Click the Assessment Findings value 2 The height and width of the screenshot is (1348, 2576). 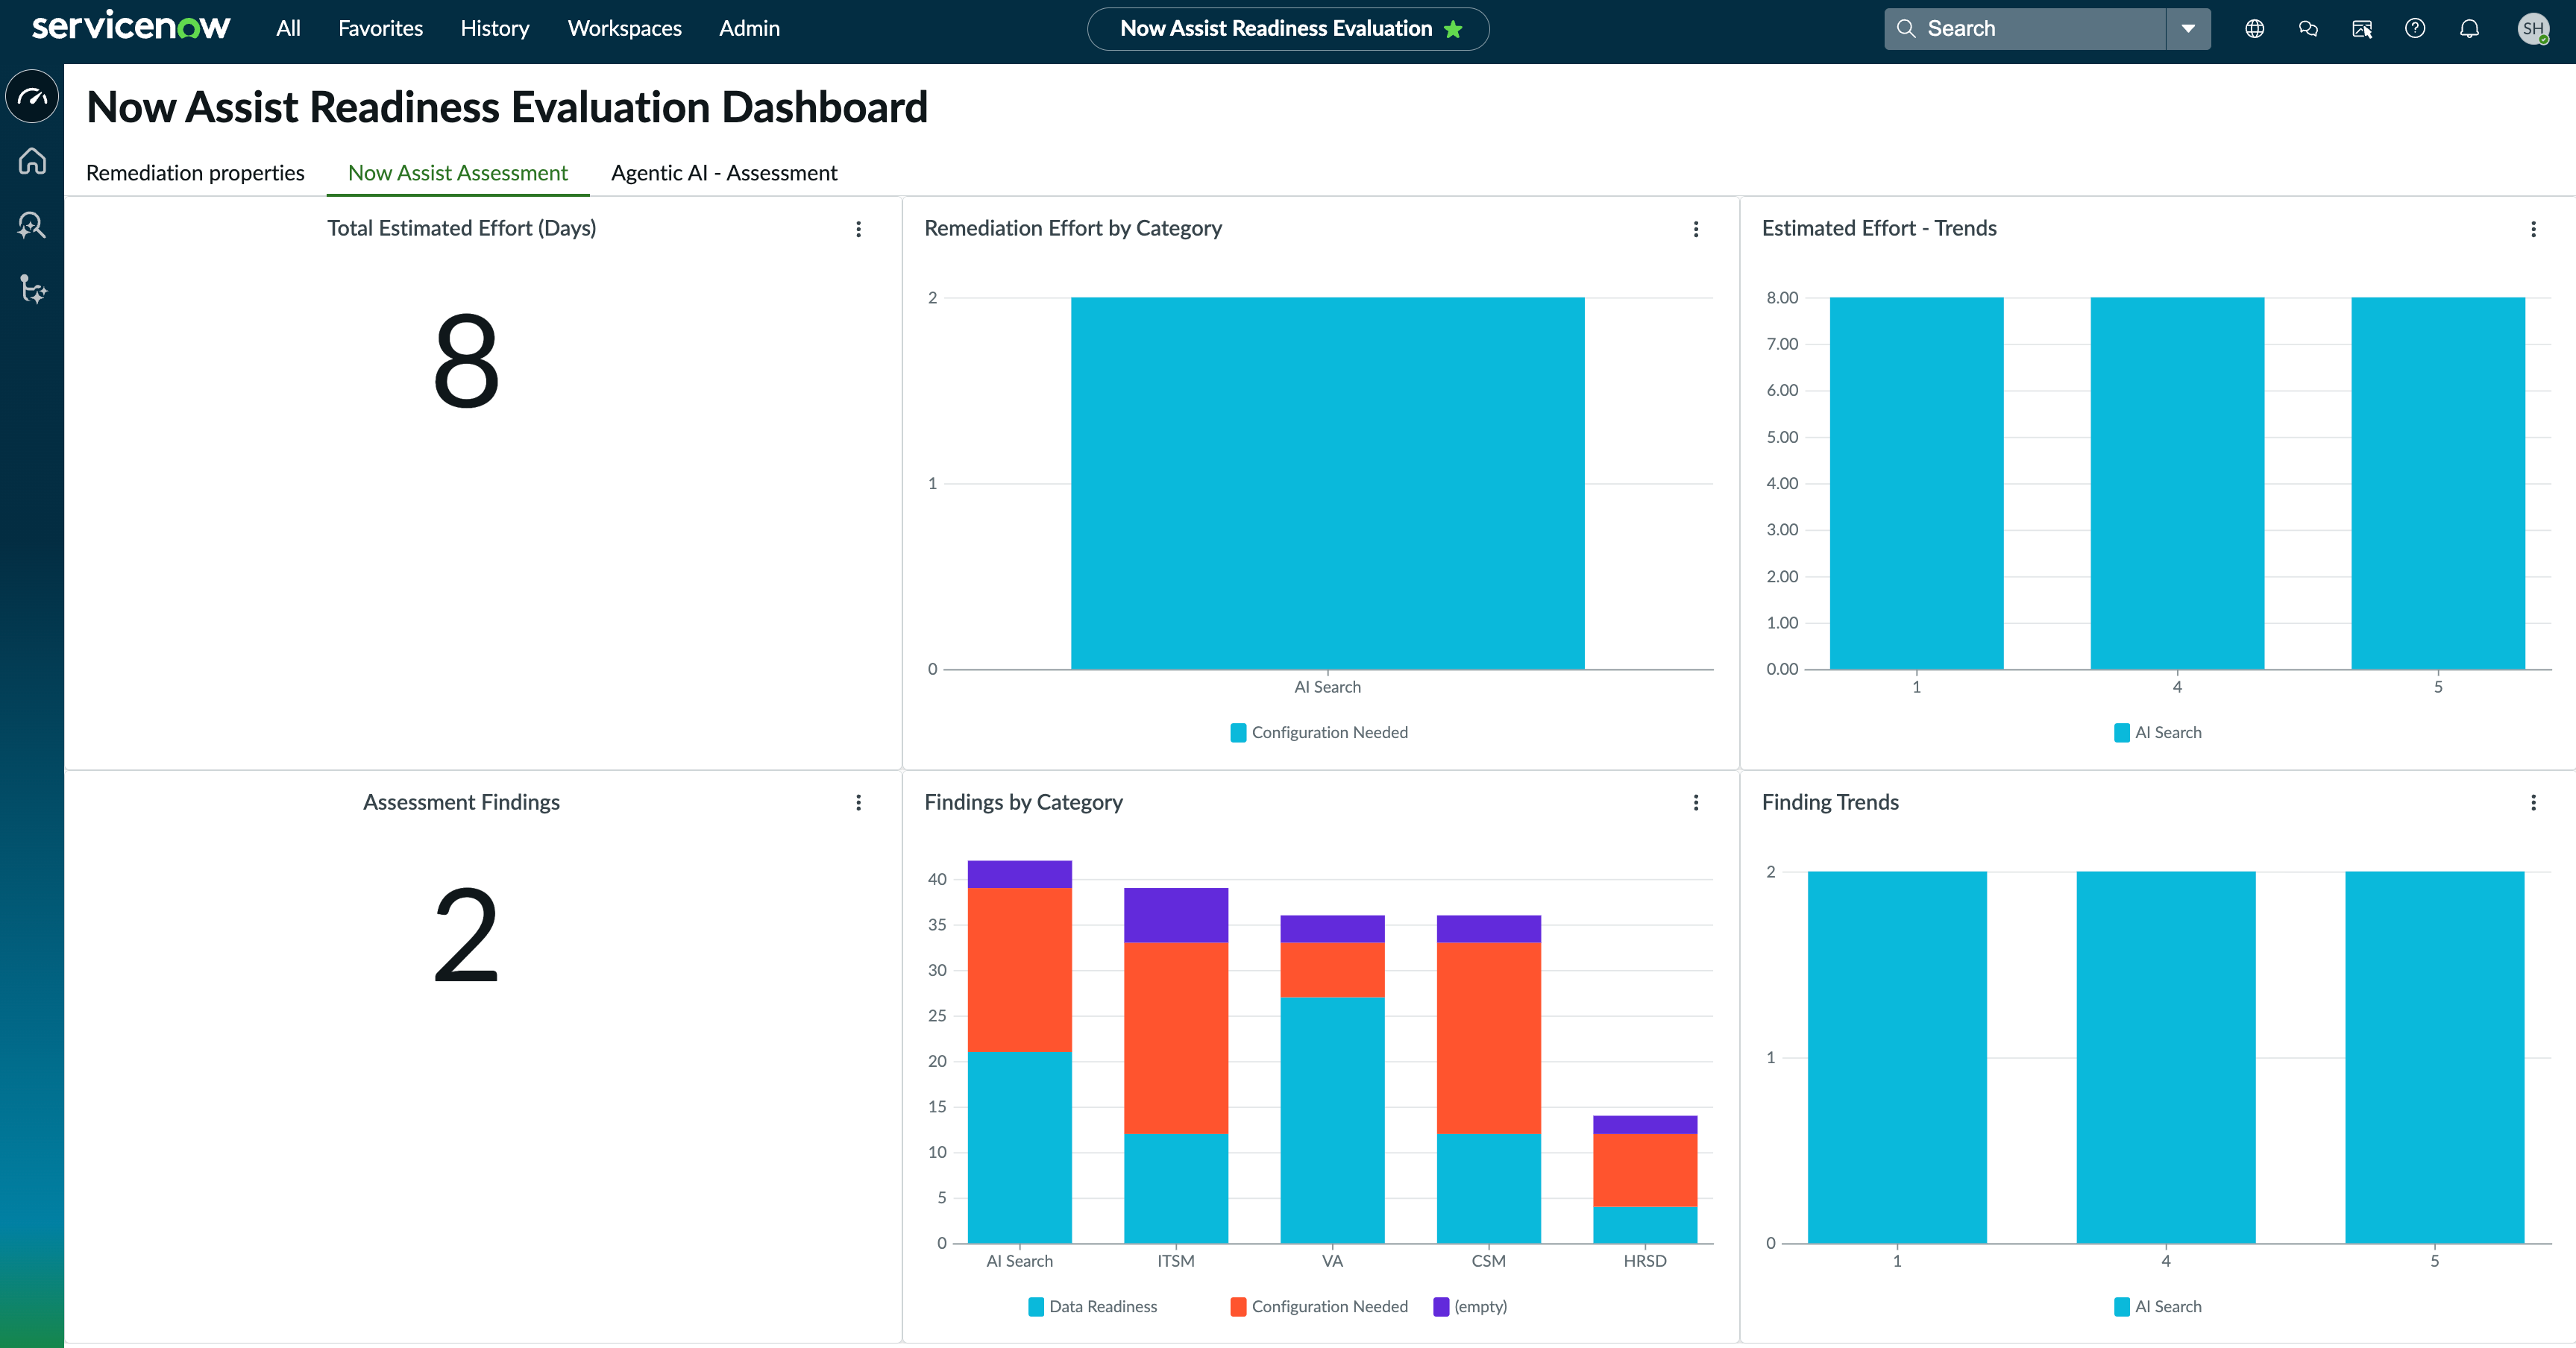click(x=466, y=934)
